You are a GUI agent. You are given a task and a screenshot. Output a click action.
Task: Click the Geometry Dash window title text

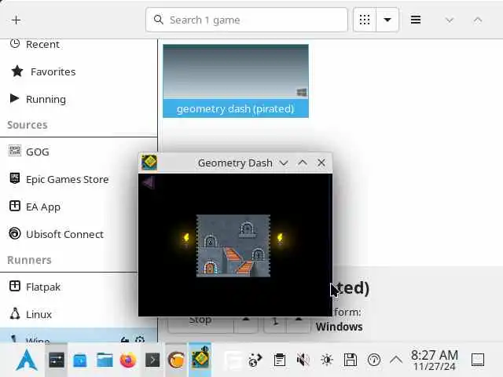pyautogui.click(x=235, y=163)
